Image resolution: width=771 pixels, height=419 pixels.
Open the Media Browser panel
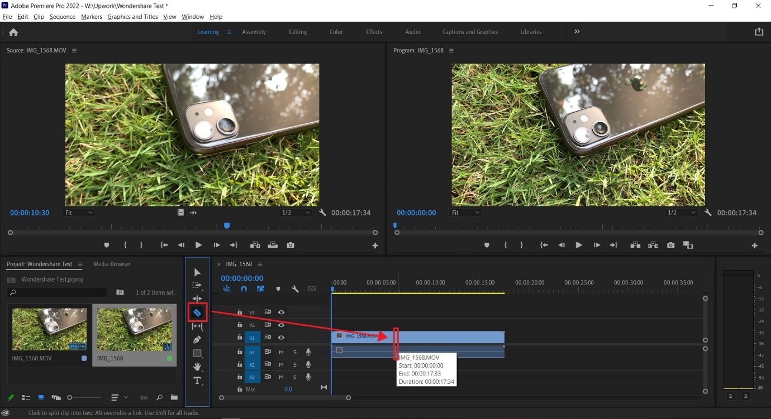pyautogui.click(x=112, y=264)
